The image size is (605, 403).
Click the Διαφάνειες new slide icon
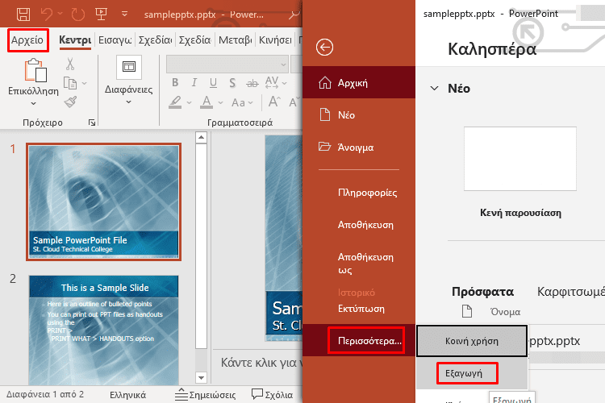click(129, 67)
